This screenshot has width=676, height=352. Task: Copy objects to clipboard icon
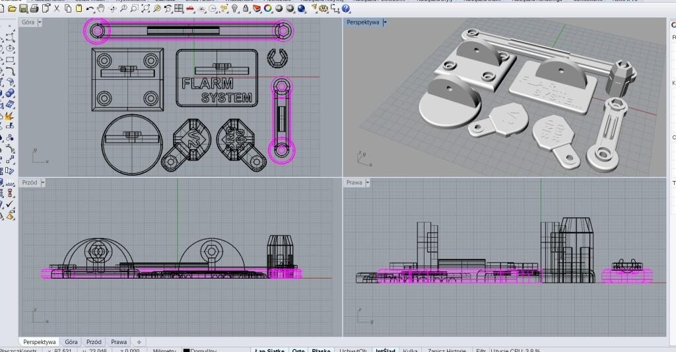pos(68,8)
